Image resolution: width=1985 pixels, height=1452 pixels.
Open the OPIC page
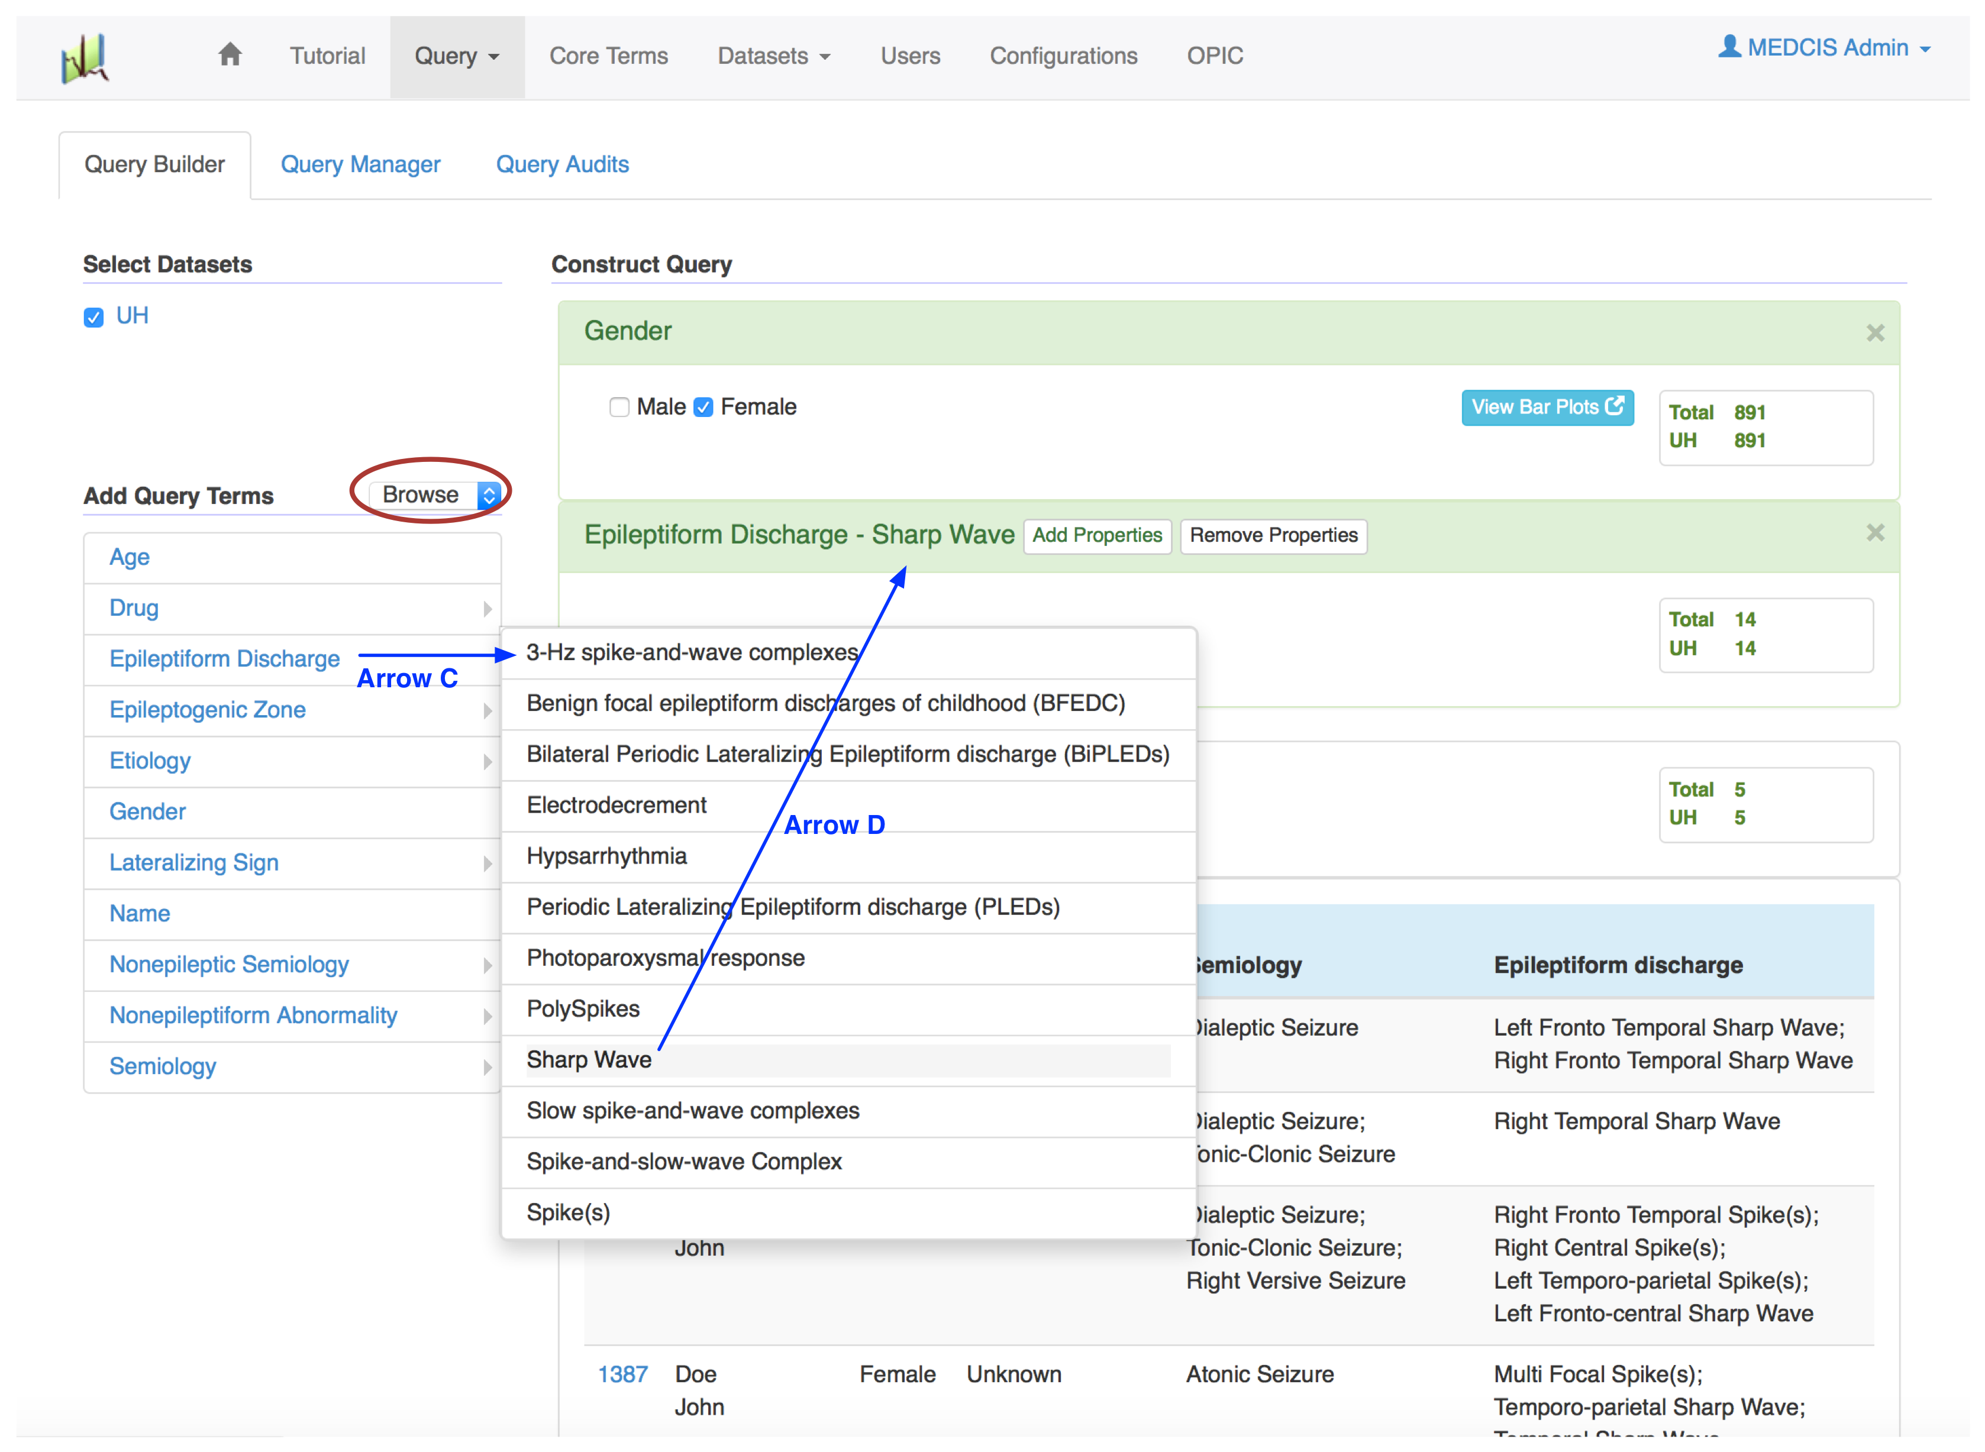(1215, 56)
